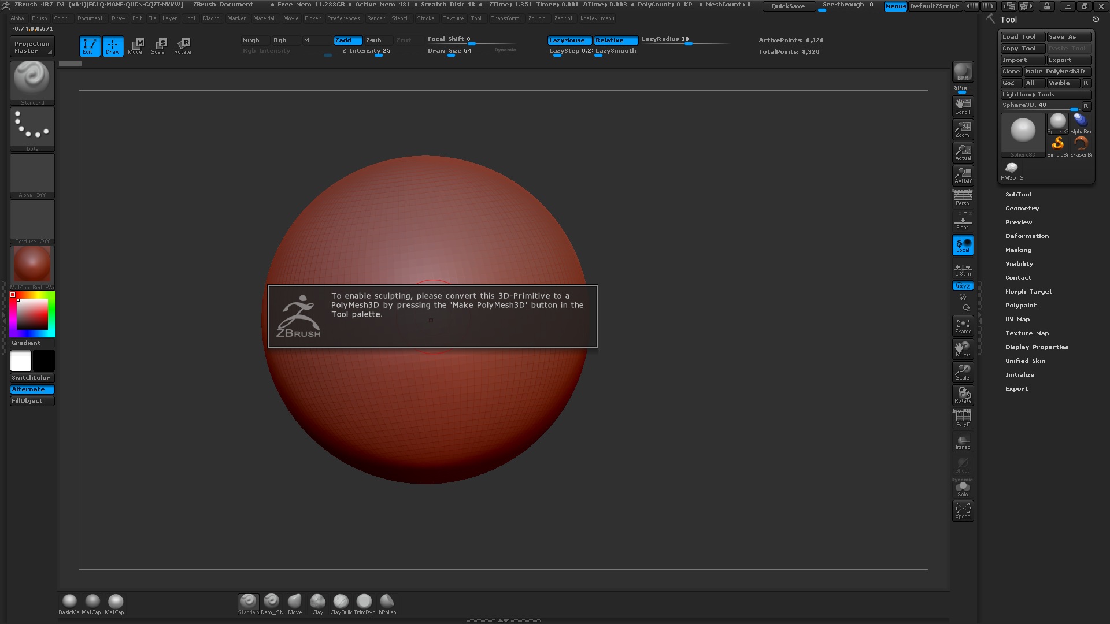Viewport: 1110px width, 624px height.
Task: Toggle L.Sym local symmetry
Action: pos(963,269)
